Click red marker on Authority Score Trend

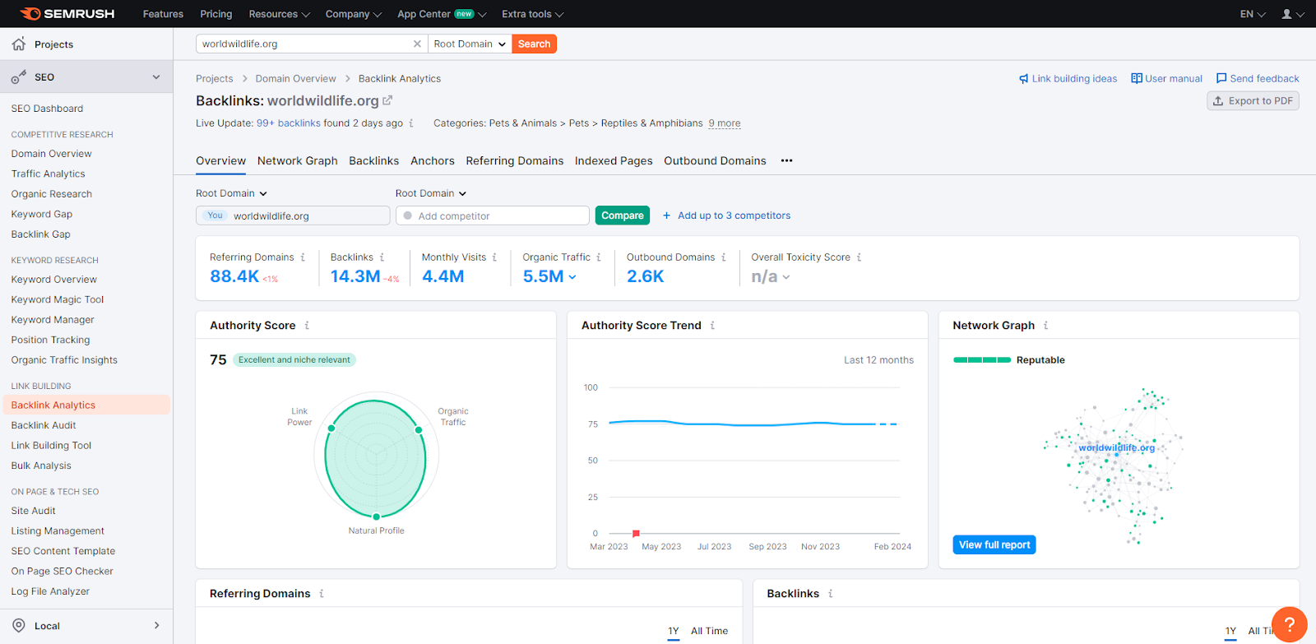(636, 534)
